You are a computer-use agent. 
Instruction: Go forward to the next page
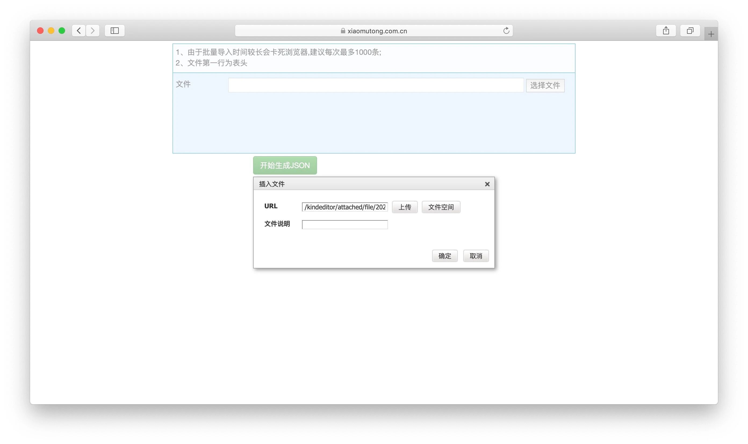(92, 31)
